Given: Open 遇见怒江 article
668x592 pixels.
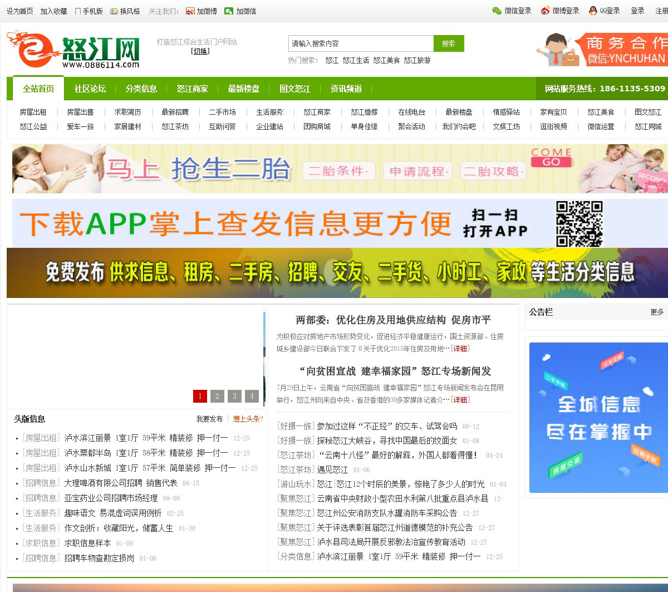Looking at the screenshot, I should pyautogui.click(x=332, y=469).
